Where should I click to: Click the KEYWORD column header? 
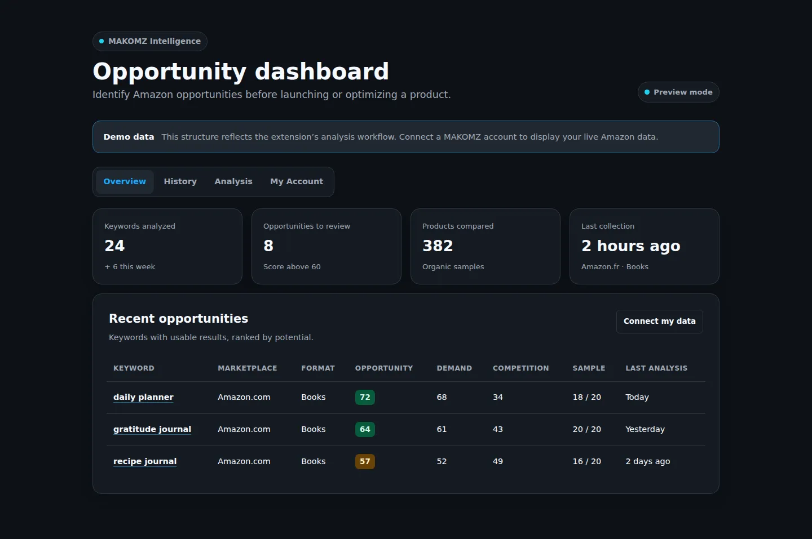coord(134,368)
